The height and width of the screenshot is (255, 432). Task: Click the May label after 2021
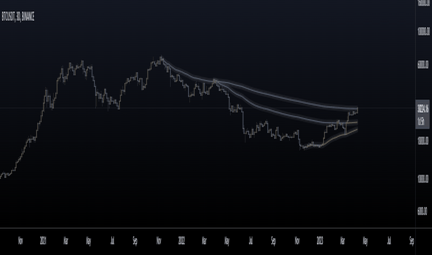tap(89, 241)
